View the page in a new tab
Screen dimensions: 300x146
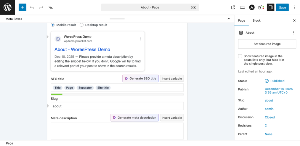[233, 8]
